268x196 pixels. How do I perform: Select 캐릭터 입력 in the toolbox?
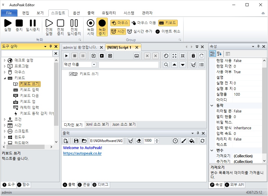(30, 107)
